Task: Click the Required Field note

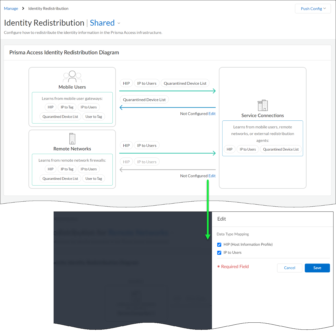Action: (x=233, y=267)
